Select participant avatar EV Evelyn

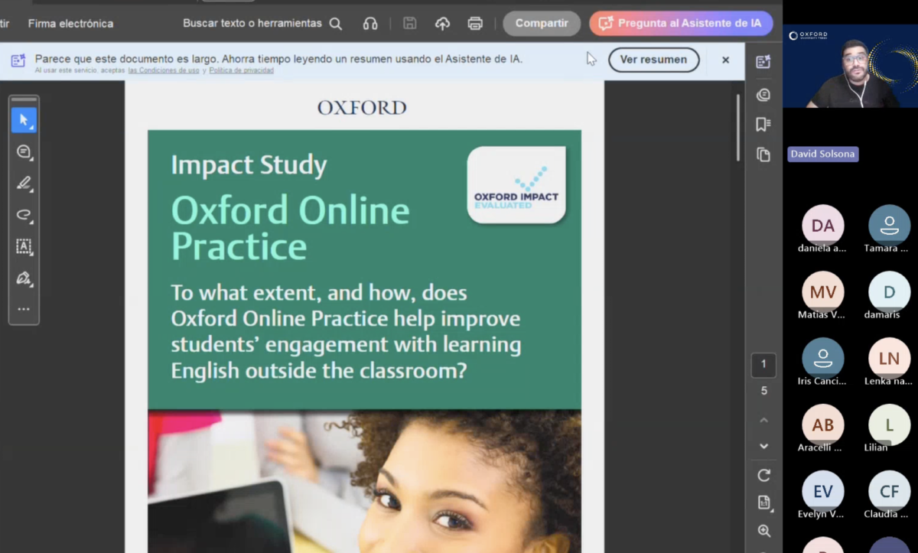[x=823, y=492]
